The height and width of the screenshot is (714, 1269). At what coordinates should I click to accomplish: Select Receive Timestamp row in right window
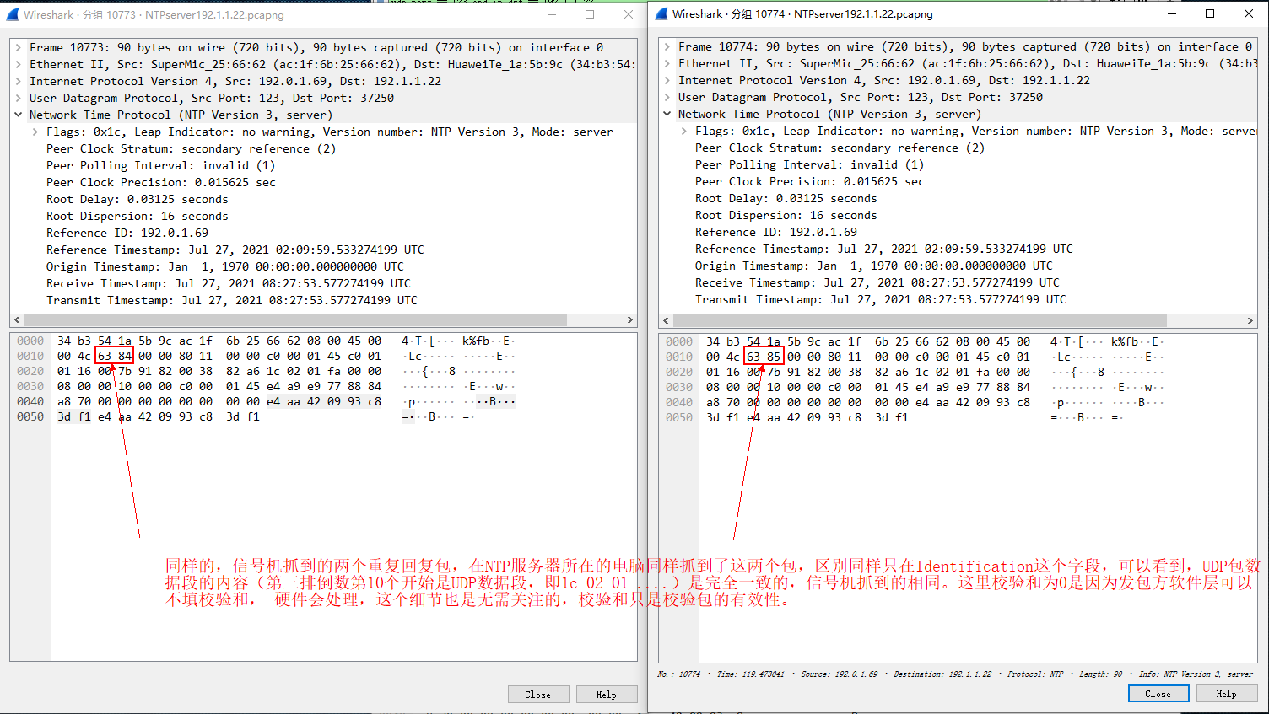click(958, 283)
